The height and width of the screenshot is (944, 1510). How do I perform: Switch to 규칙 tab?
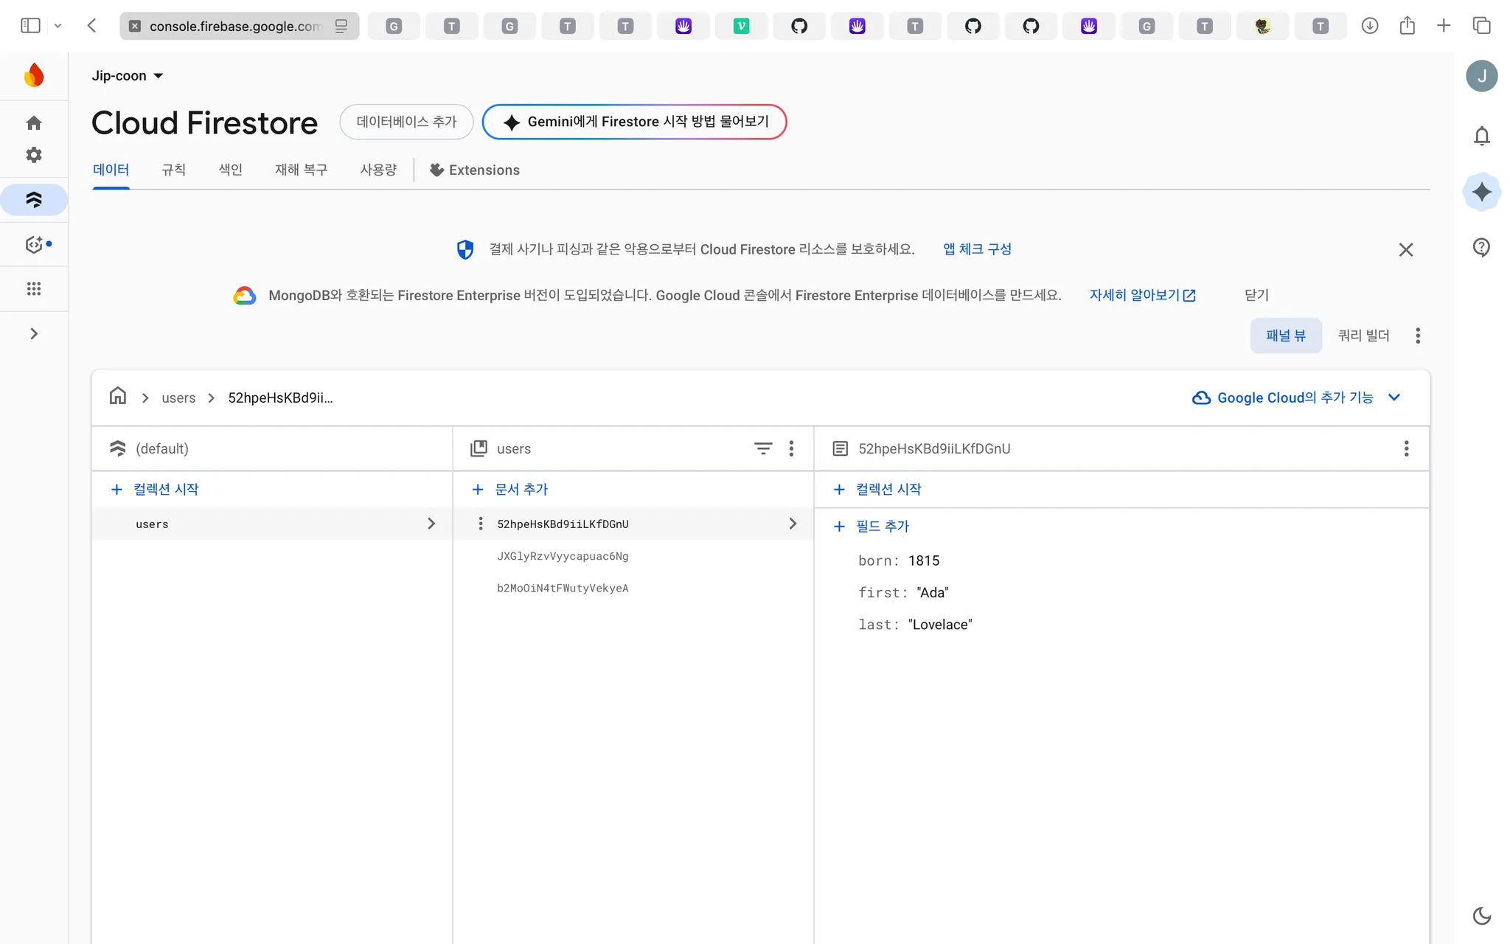tap(173, 170)
